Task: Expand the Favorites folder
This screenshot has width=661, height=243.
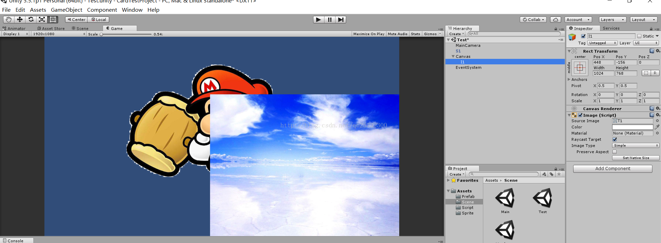Action: point(448,180)
